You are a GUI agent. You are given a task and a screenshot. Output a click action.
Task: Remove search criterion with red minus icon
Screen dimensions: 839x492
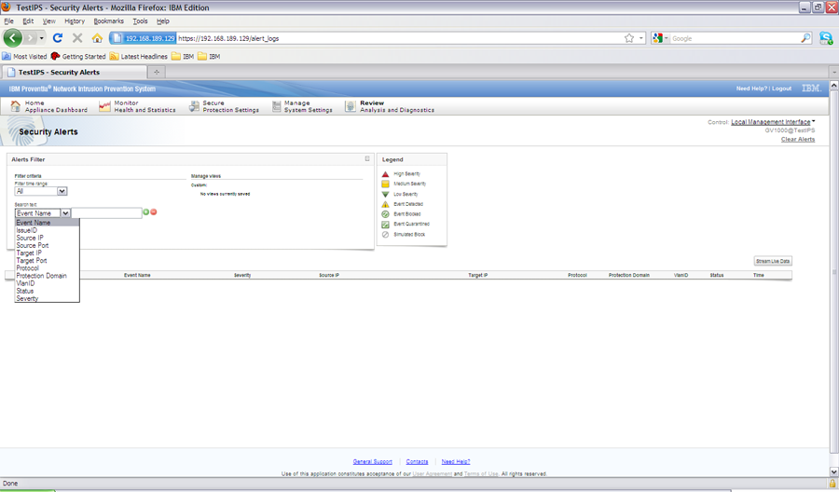point(154,212)
